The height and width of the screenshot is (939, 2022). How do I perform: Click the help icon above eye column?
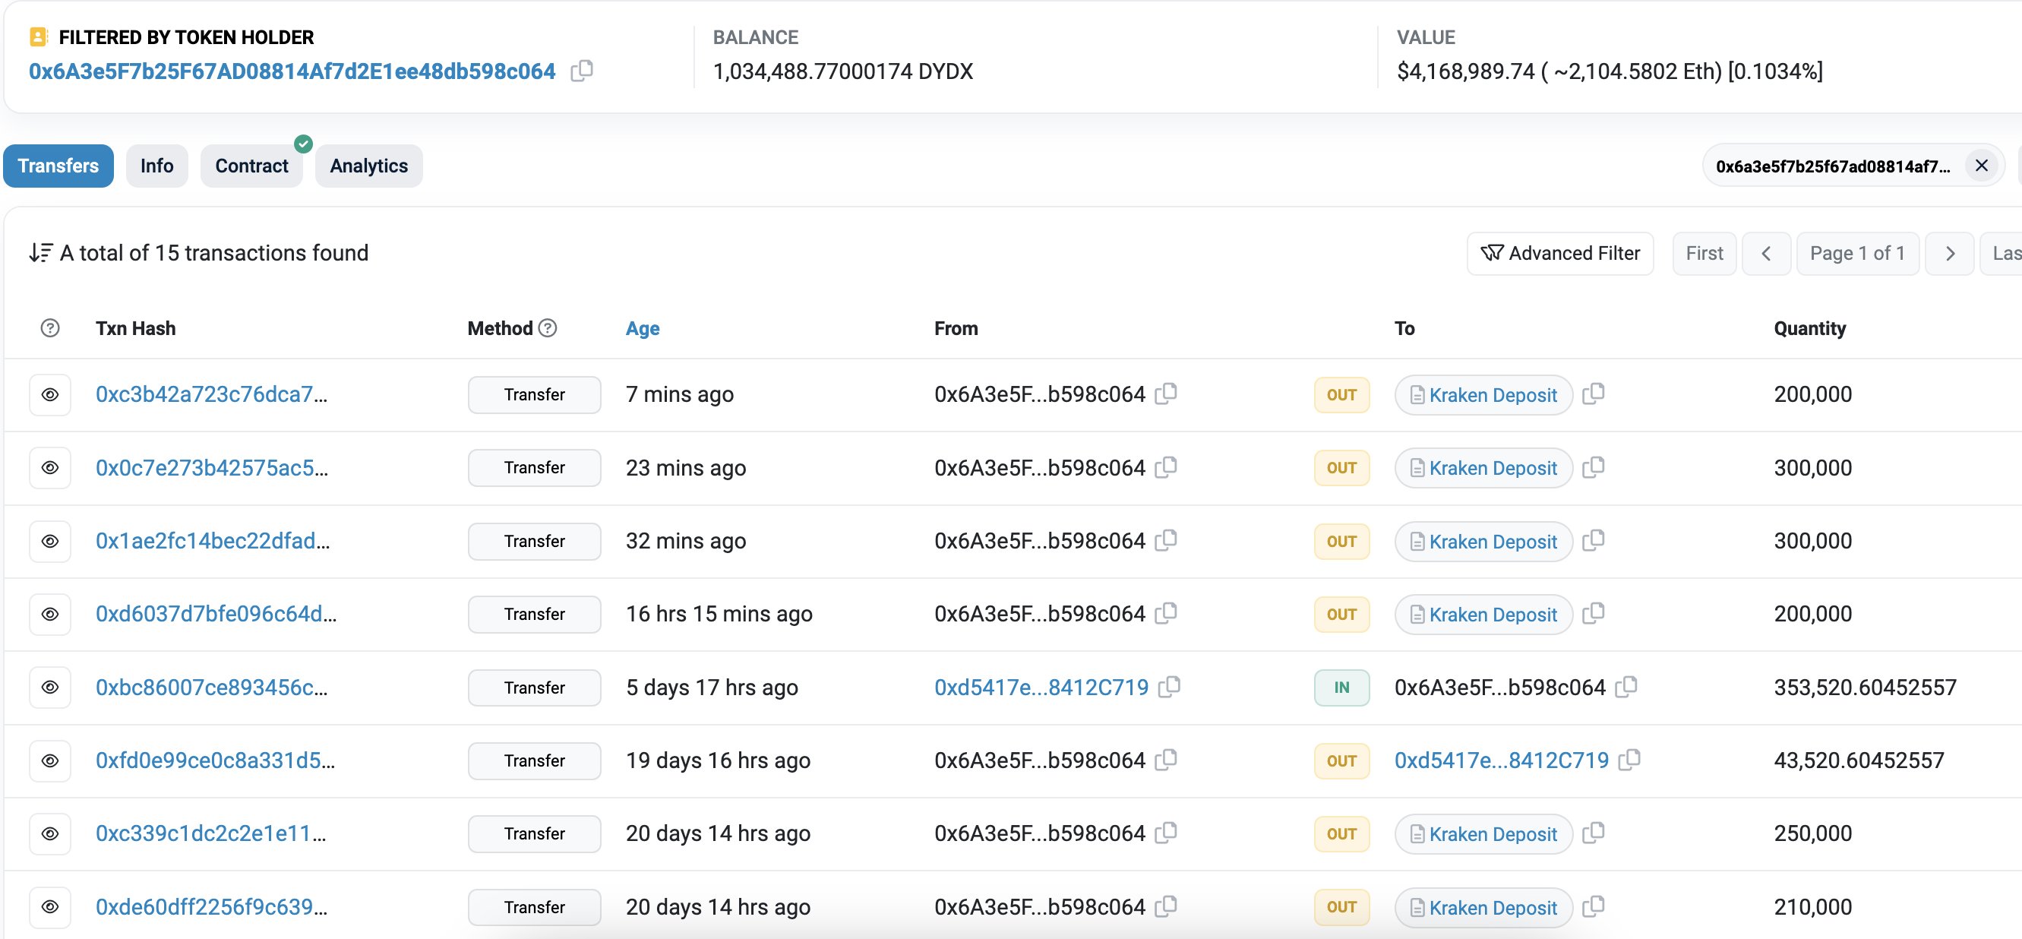pos(50,328)
